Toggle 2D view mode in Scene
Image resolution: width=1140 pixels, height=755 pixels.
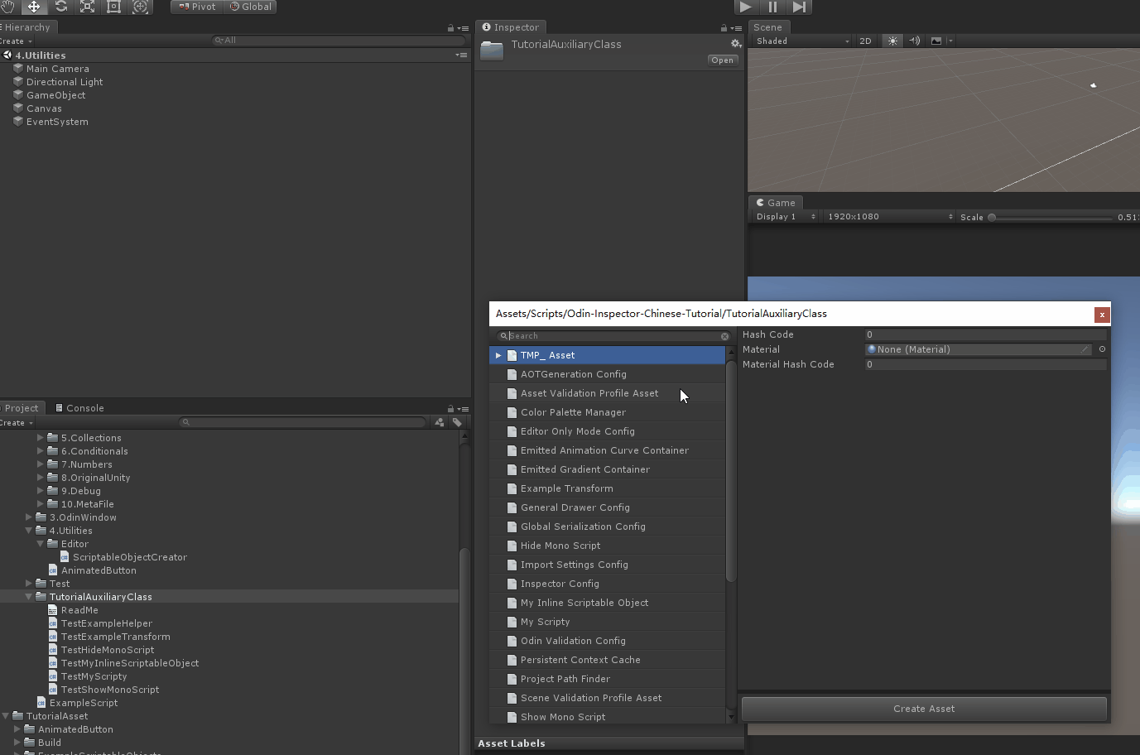865,41
